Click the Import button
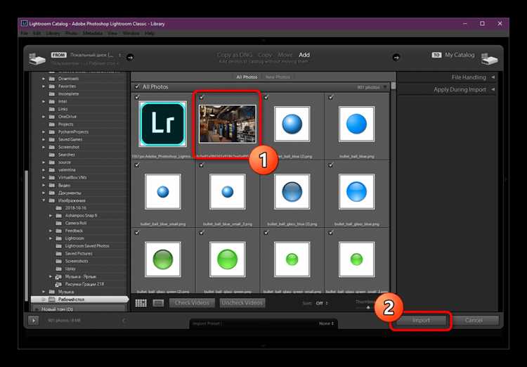The height and width of the screenshot is (367, 527). pos(421,321)
